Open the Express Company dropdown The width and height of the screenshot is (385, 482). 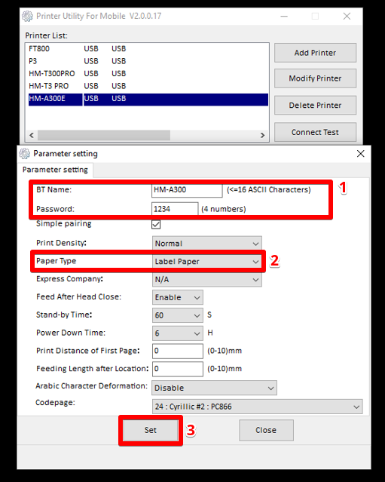coord(207,279)
